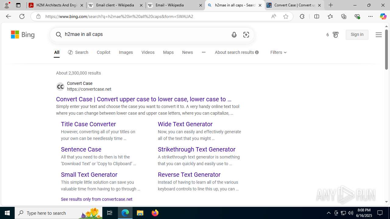Open the Title Case Converter link
The height and width of the screenshot is (219, 390).
(x=88, y=124)
